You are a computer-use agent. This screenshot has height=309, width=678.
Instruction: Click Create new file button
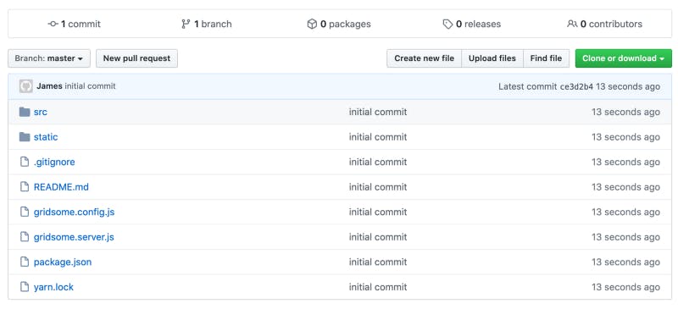coord(425,58)
